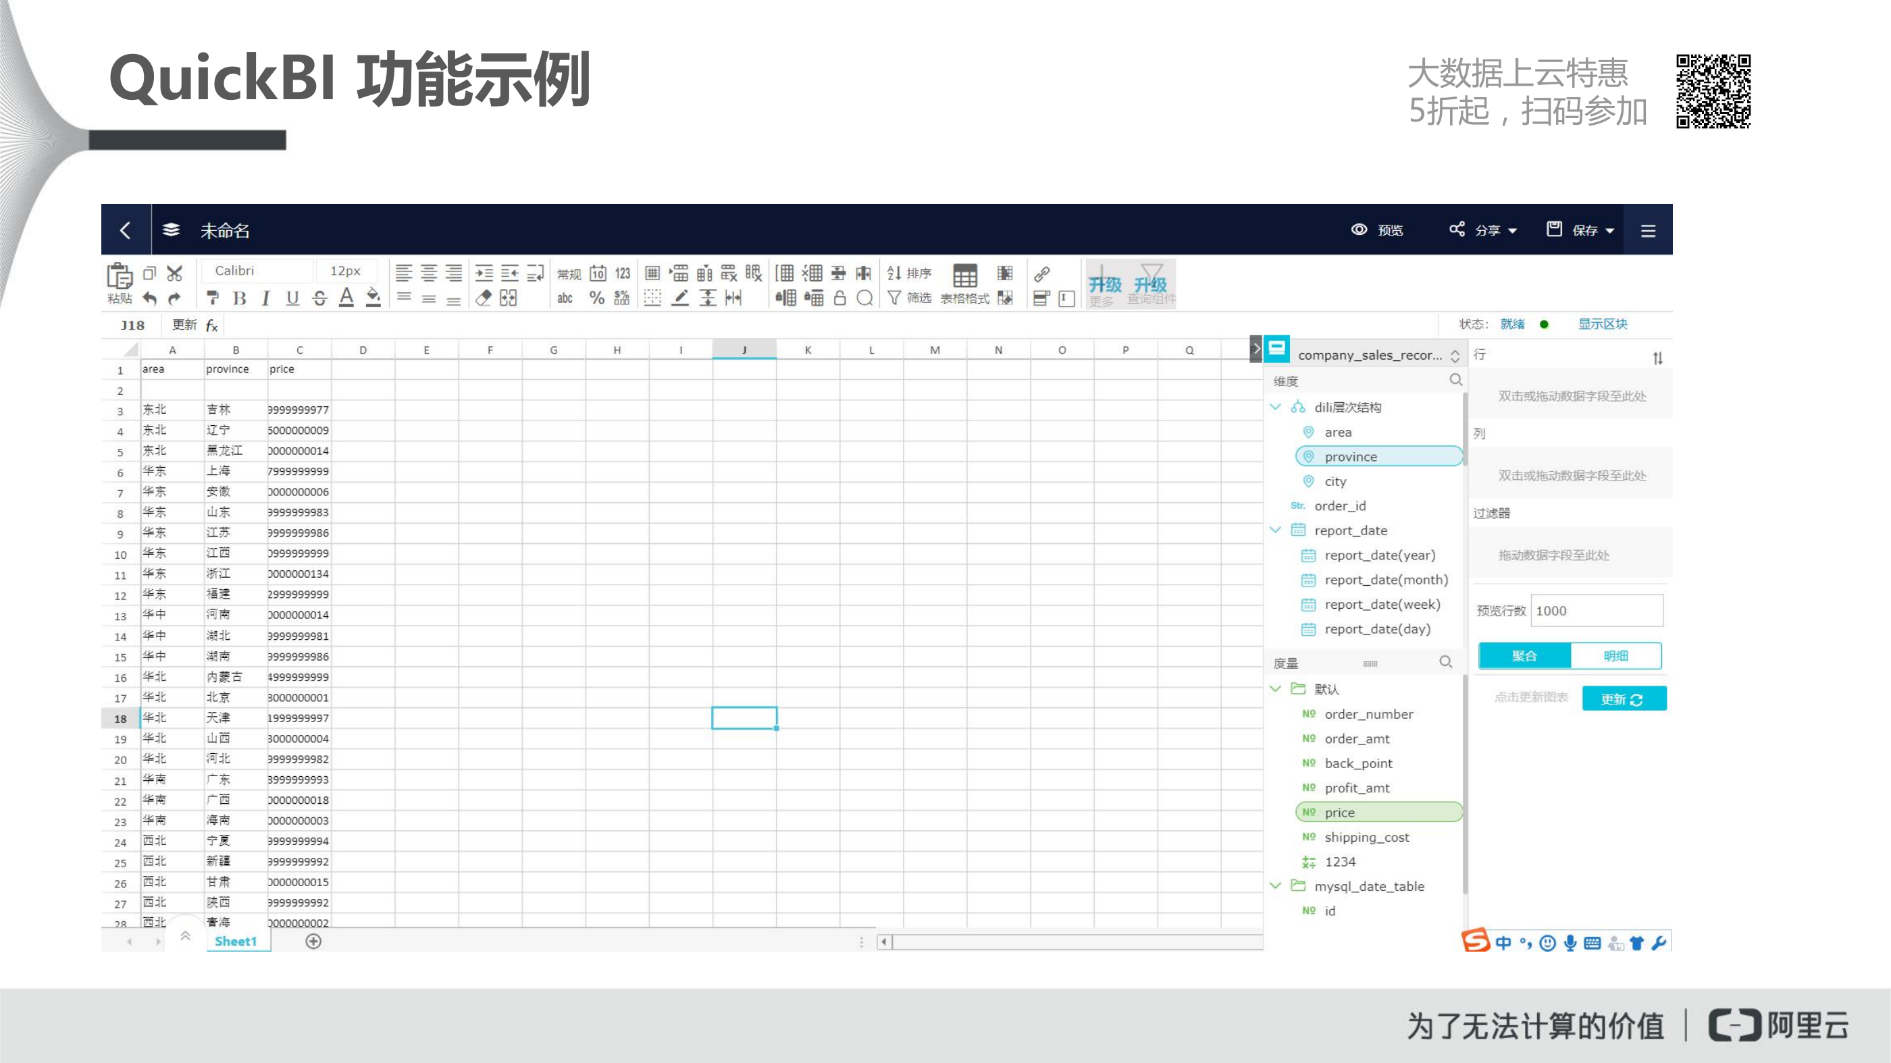Collapse 默认 measures folder

tap(1276, 689)
